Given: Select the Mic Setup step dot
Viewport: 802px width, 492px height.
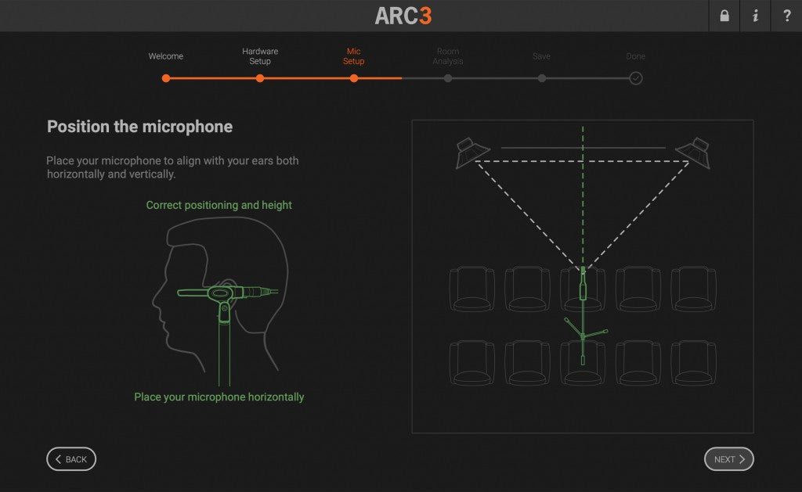Looking at the screenshot, I should click(354, 78).
